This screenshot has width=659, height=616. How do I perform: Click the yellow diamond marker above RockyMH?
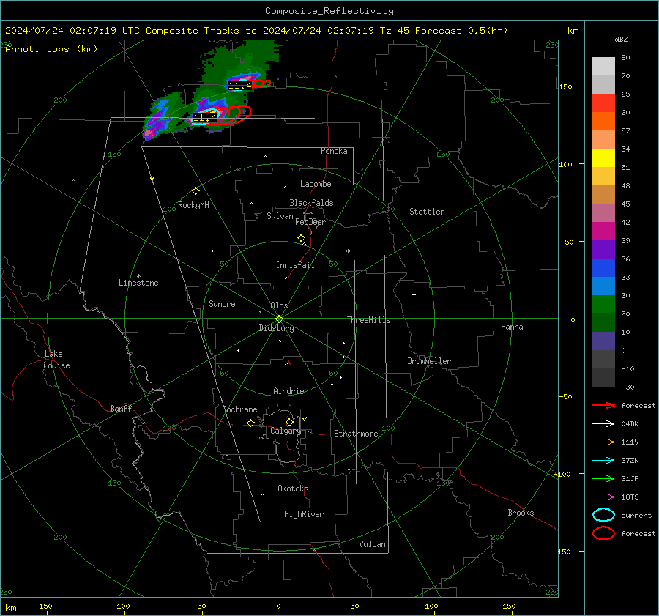(x=196, y=191)
